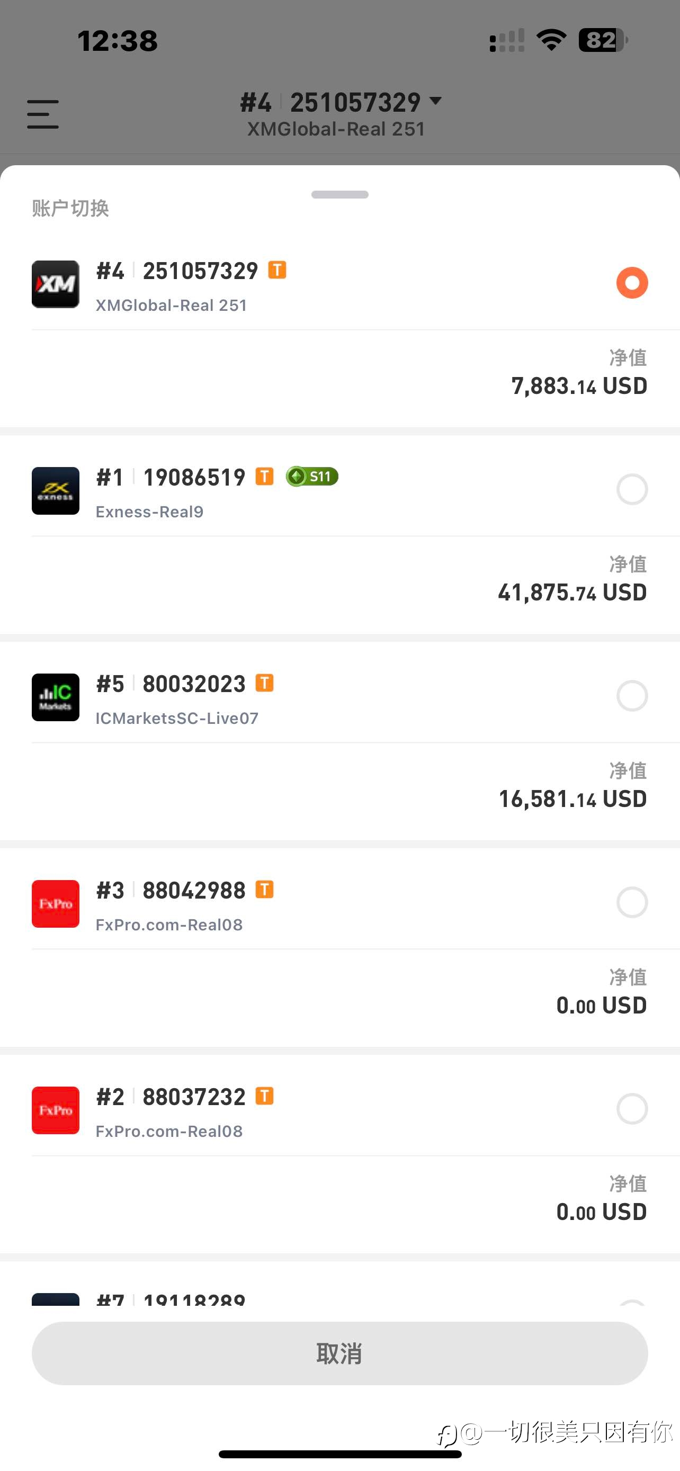
Task: Tap the 取消 cancel button
Action: pos(339,1353)
